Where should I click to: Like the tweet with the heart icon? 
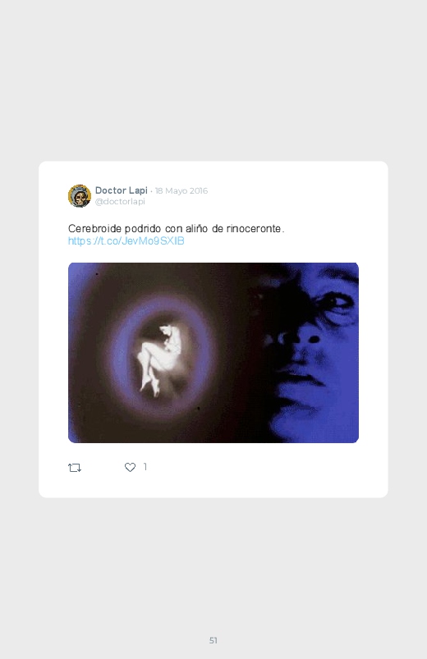pyautogui.click(x=130, y=467)
